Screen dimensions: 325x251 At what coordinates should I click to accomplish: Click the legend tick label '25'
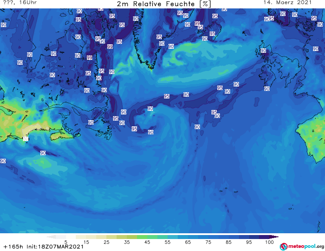pos(106,242)
